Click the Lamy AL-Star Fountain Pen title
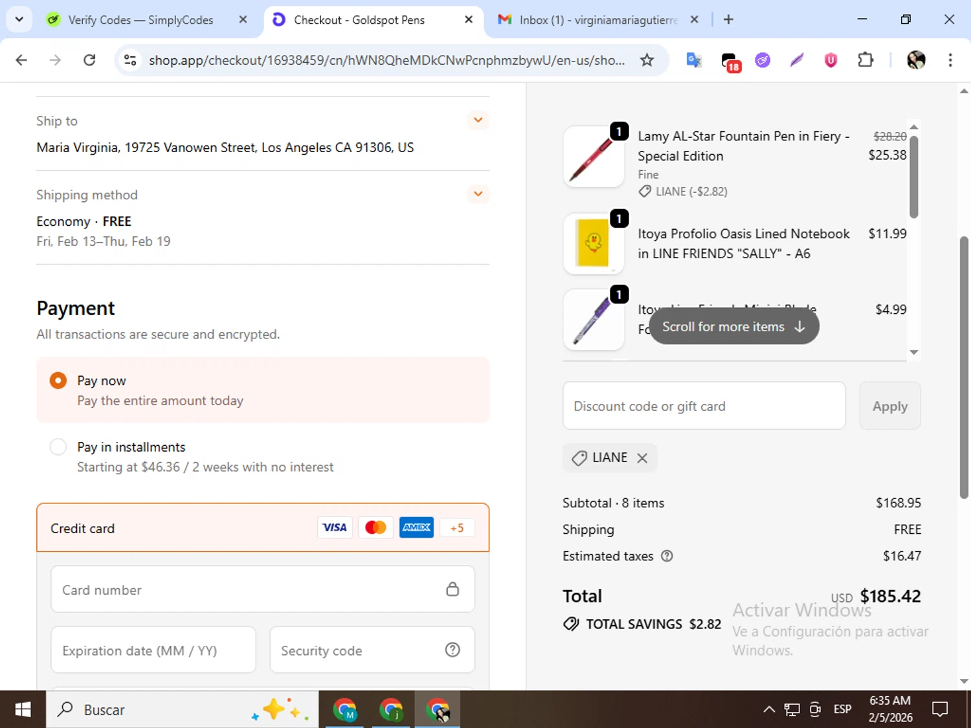The image size is (971, 728). pyautogui.click(x=743, y=146)
